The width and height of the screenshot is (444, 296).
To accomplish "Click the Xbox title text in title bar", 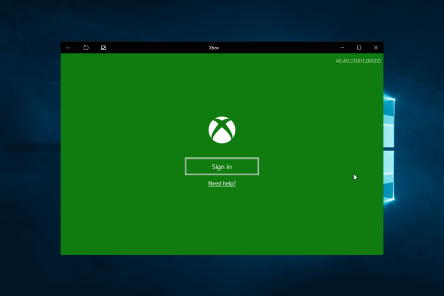I will pyautogui.click(x=214, y=48).
